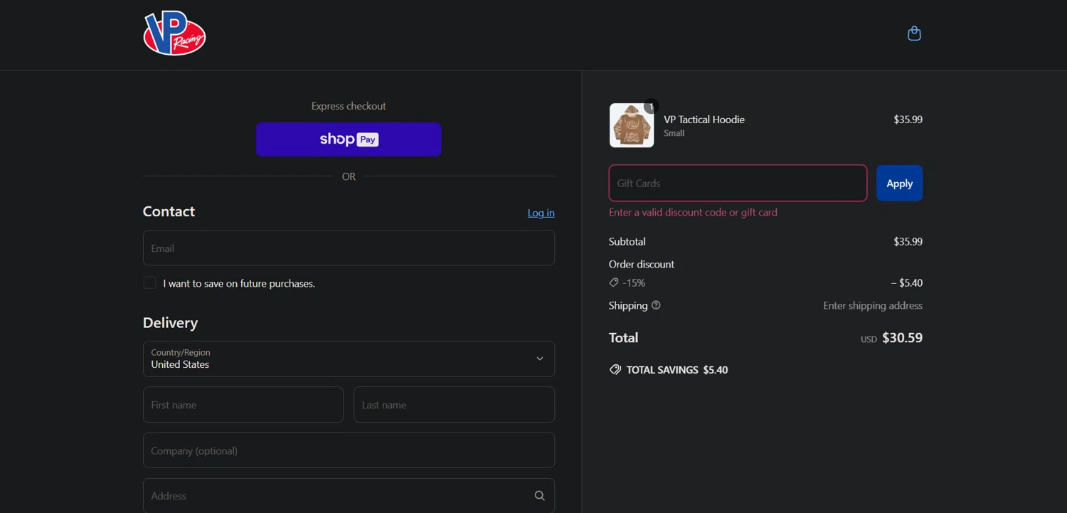The width and height of the screenshot is (1067, 513).
Task: Open the VP Racing logo home link
Action: pos(174,33)
